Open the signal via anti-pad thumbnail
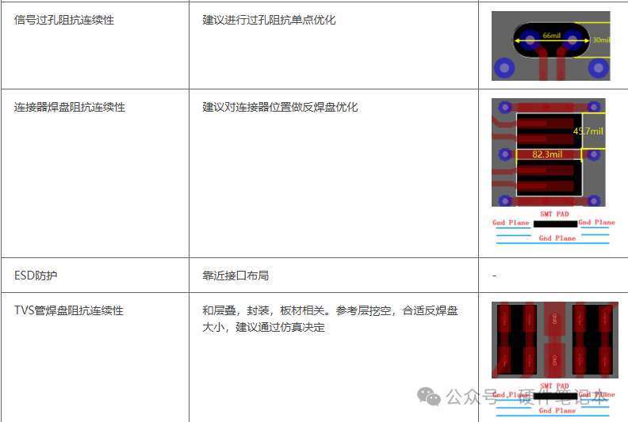This screenshot has height=422, width=628. point(550,46)
